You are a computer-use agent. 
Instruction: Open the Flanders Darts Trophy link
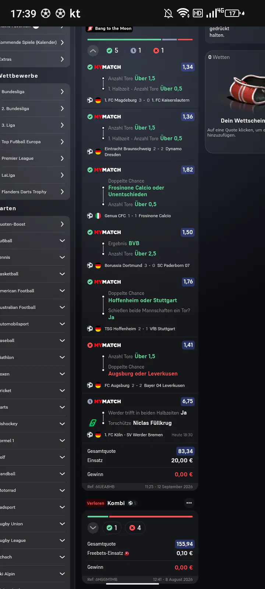pyautogui.click(x=33, y=192)
